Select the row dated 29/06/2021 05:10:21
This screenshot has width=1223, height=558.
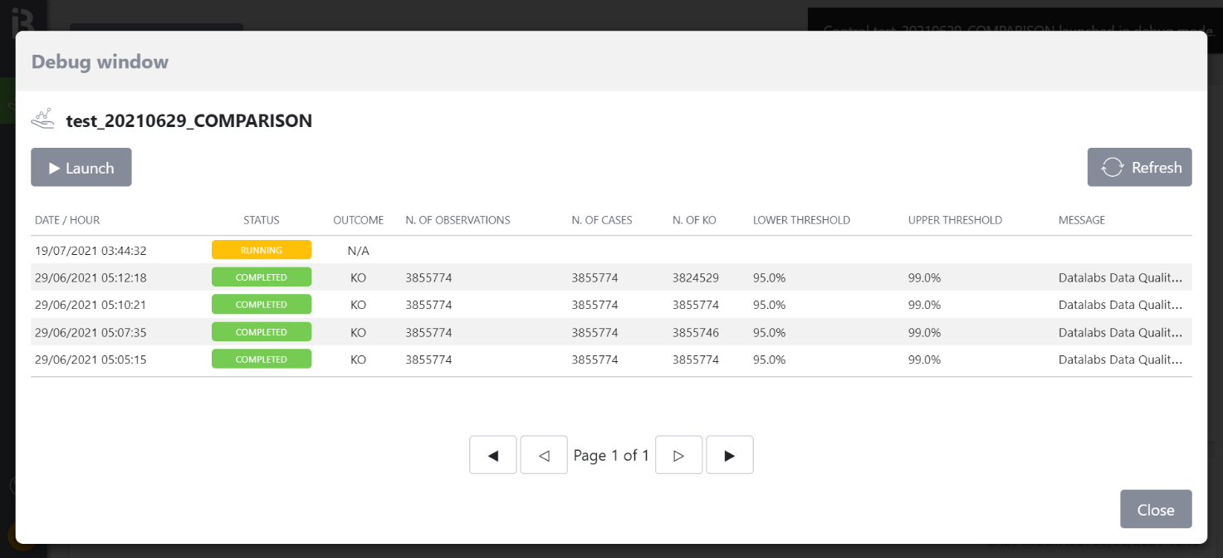pyautogui.click(x=91, y=305)
